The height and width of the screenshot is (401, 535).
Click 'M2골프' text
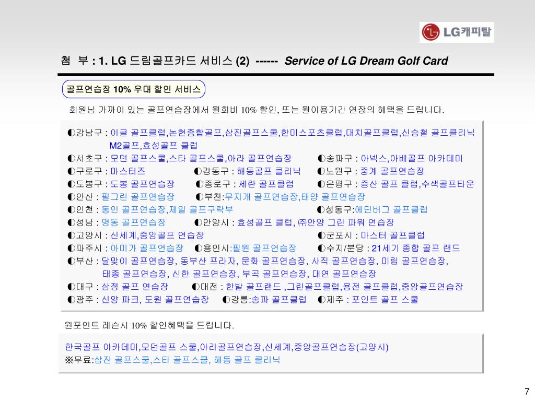124,146
